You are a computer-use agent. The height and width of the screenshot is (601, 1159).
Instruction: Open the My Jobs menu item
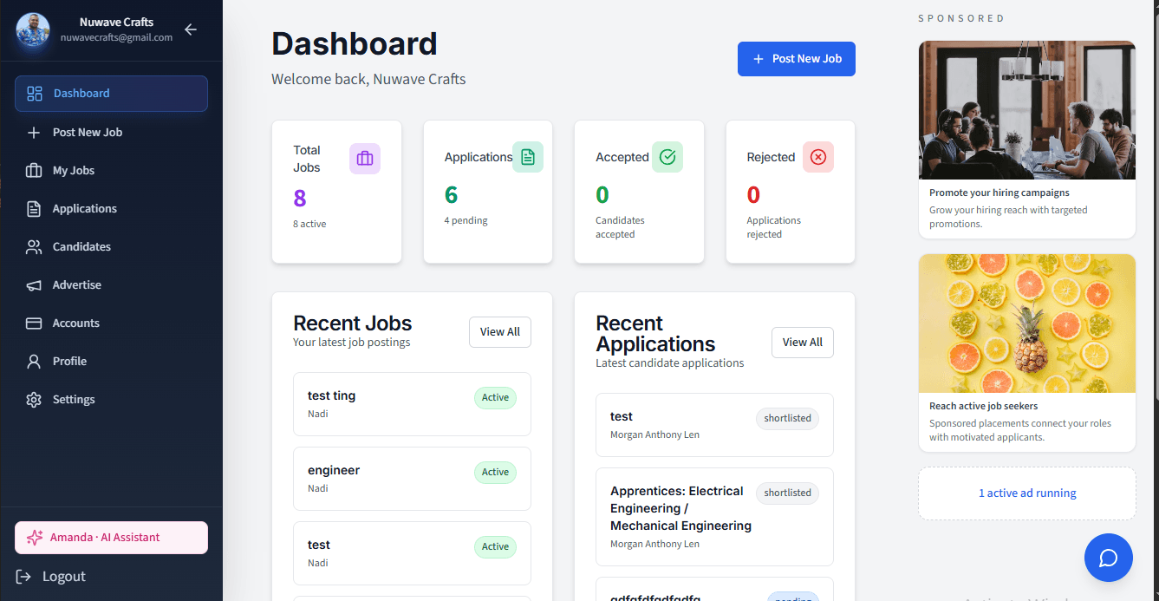click(74, 171)
